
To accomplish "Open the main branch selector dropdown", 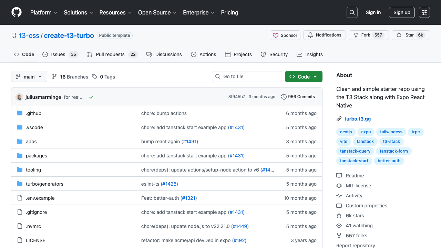I will 29,76.
